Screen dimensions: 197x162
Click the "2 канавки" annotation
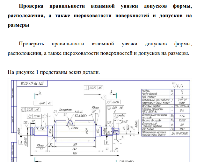pos(120,115)
